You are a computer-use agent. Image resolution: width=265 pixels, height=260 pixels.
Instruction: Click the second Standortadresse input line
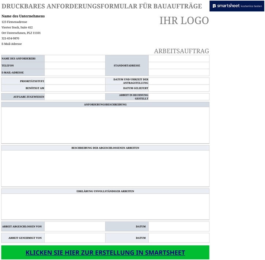click(179, 65)
